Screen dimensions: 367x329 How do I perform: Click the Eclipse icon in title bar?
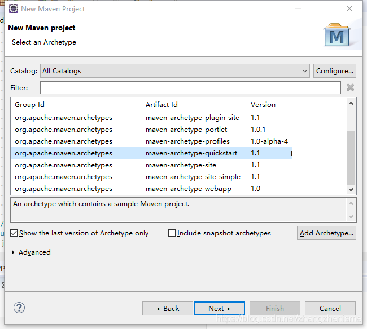pyautogui.click(x=14, y=8)
